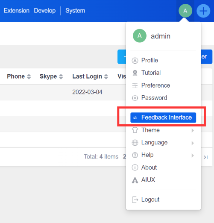
Task: Open the Extension navigation menu
Action: click(x=17, y=11)
